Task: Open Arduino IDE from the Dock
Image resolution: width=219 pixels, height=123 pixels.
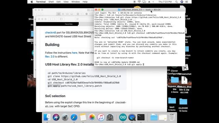Action: pyautogui.click(x=123, y=117)
